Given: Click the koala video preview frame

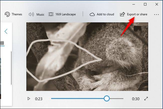Looking at the screenshot, I should [x=87, y=57].
